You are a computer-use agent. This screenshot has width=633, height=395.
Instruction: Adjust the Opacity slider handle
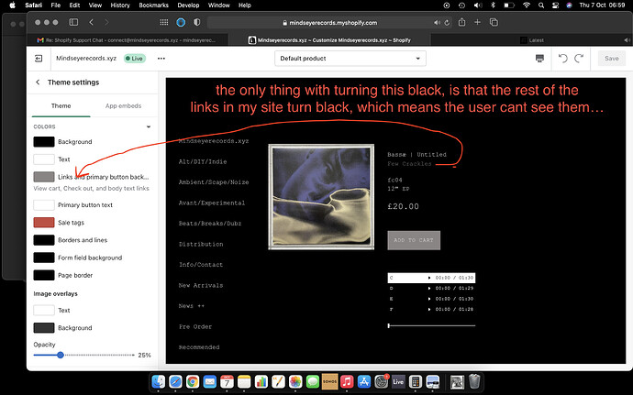(61, 355)
